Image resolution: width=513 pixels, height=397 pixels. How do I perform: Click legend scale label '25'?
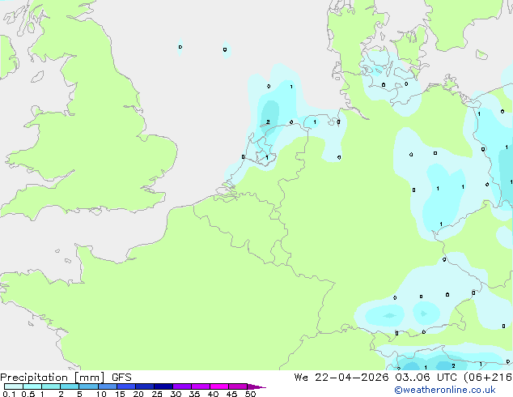[x=157, y=394]
